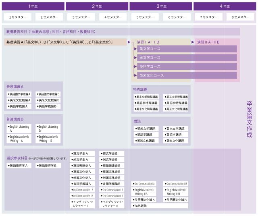Screen dimensions: 258x216
Task: Click 英語発達史A course box
Action: [x=82, y=166]
